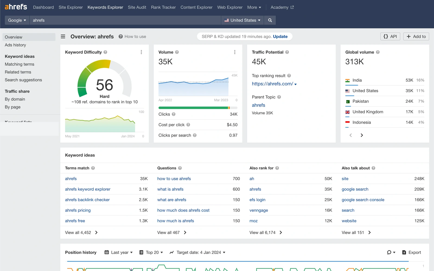Click the Clicks distribution progress bar
The image size is (434, 271).
point(198,108)
